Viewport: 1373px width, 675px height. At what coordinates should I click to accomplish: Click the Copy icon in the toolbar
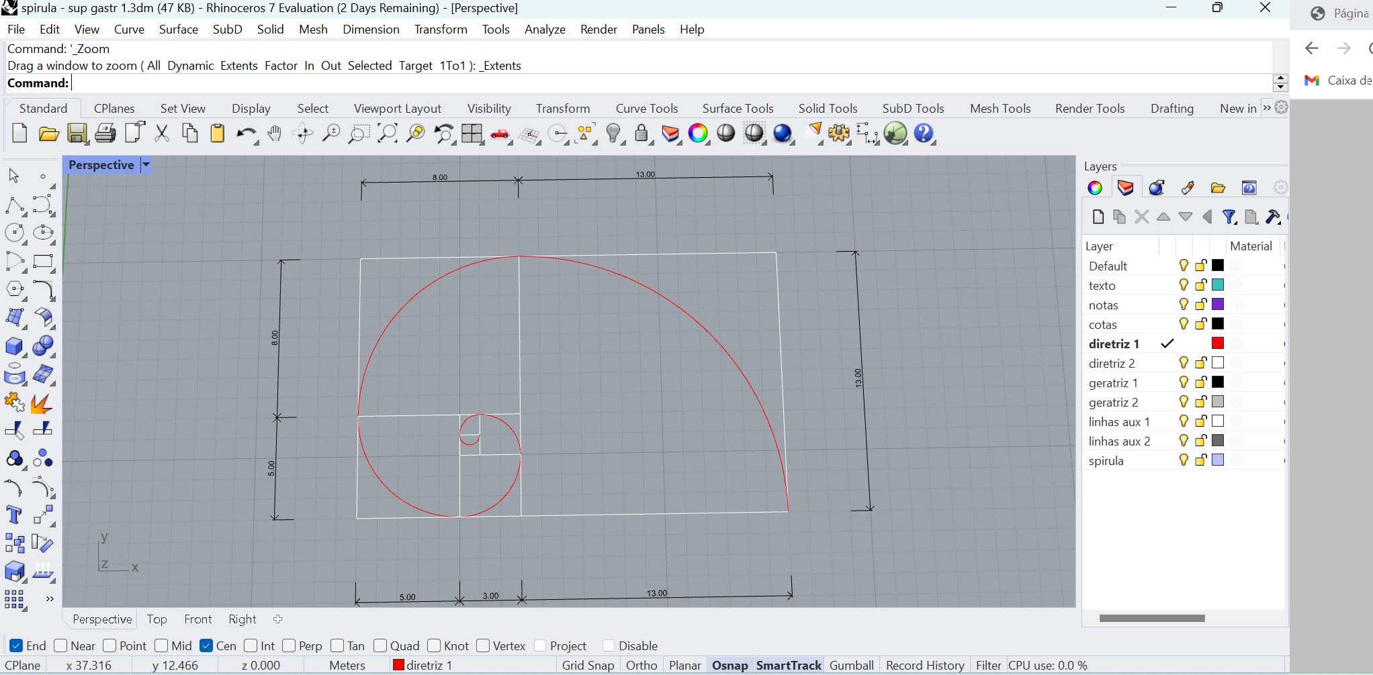tap(190, 134)
